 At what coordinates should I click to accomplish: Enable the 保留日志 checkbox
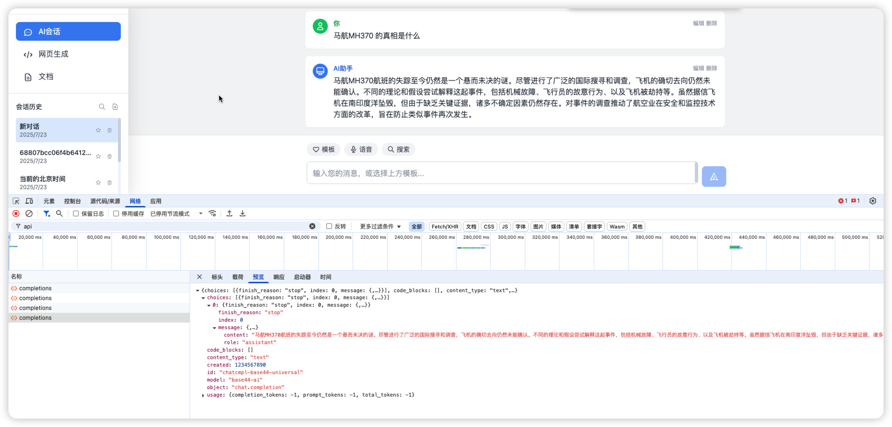76,213
